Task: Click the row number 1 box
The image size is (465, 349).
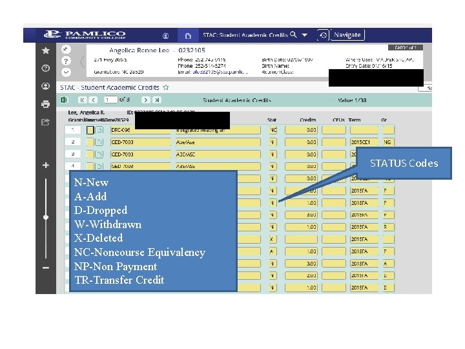Action: pyautogui.click(x=72, y=130)
